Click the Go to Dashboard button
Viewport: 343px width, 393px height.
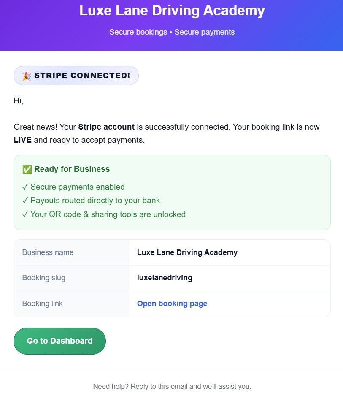tap(59, 341)
